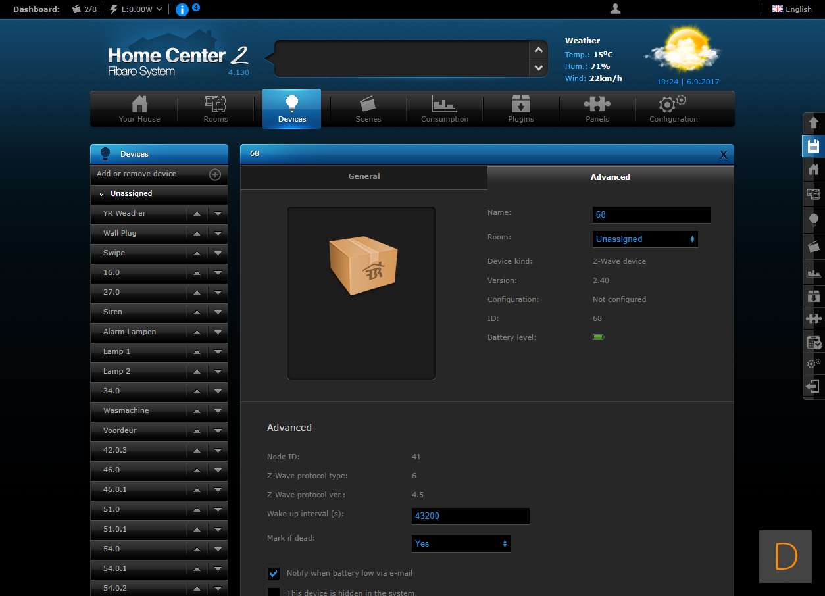Switch to the General tab

[x=364, y=176]
